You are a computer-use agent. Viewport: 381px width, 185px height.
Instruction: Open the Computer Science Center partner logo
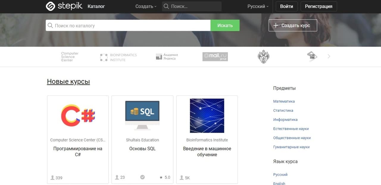[70, 57]
